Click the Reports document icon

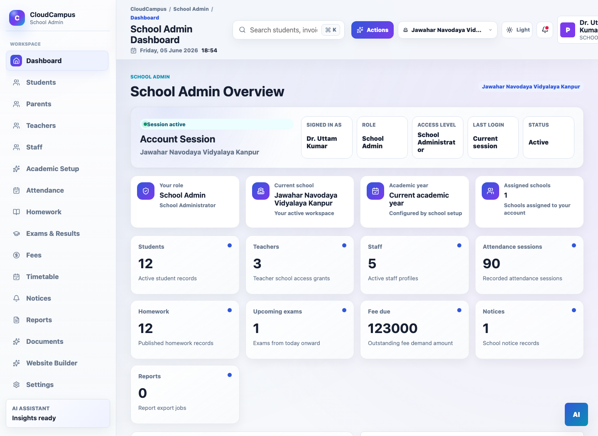click(17, 320)
